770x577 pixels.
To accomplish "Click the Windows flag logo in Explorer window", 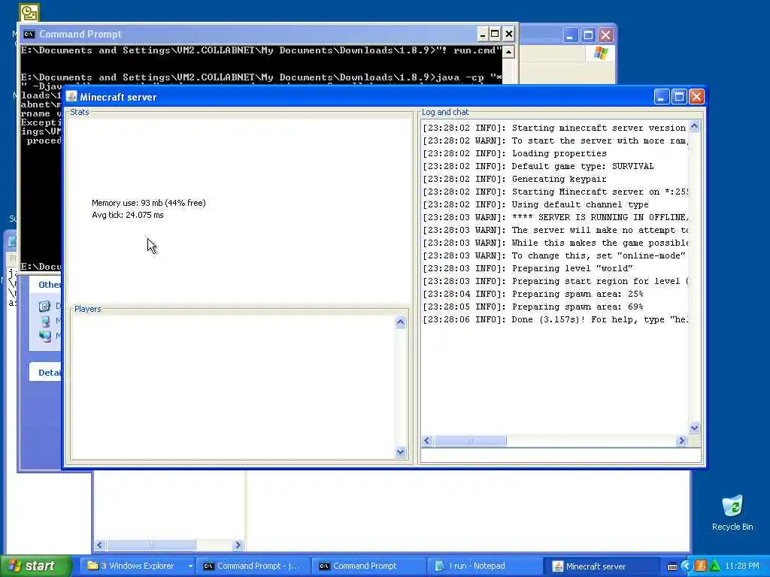I will (x=600, y=53).
